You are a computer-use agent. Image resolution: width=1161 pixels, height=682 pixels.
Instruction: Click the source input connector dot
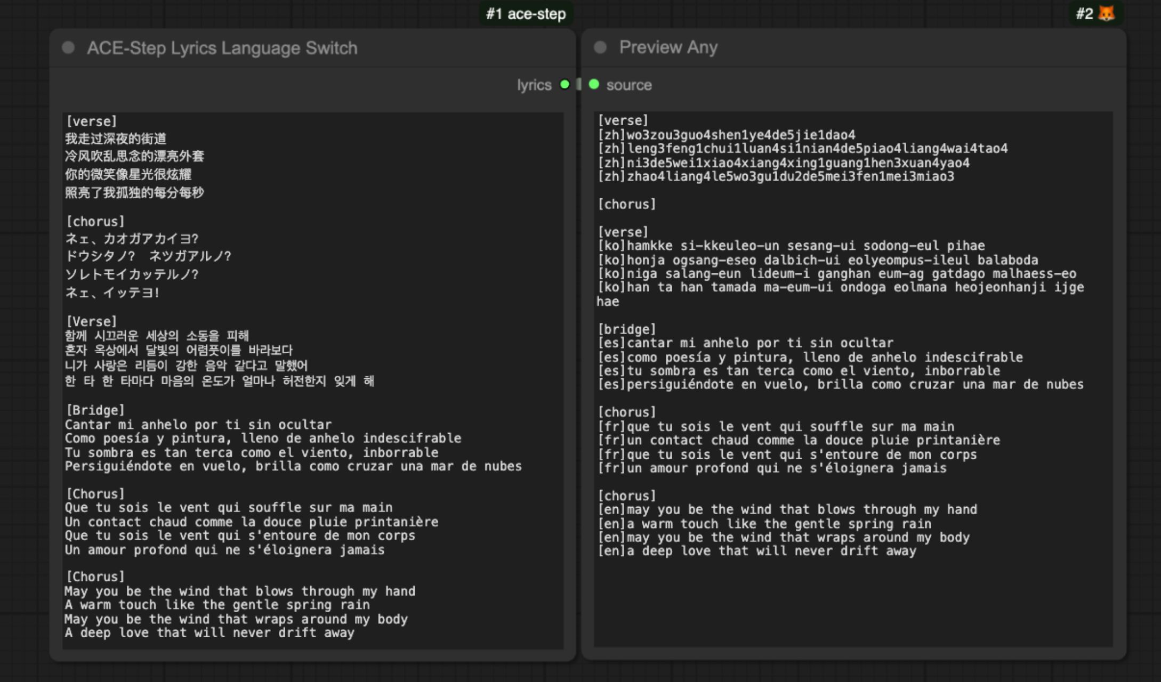point(594,84)
